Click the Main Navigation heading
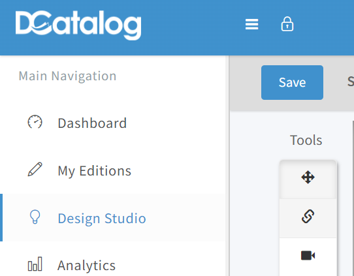Image resolution: width=354 pixels, height=276 pixels. point(67,76)
